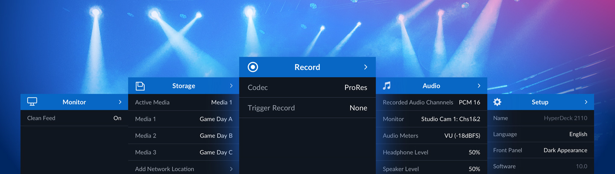Open next page via Record chevron
615x174 pixels.
click(x=366, y=67)
